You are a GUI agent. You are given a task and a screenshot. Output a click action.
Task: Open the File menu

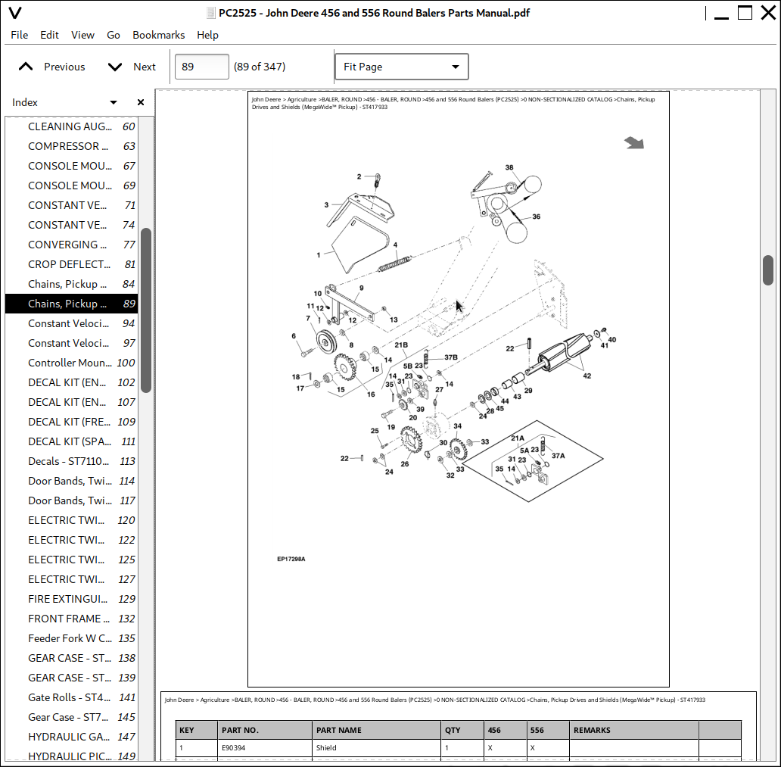point(20,35)
